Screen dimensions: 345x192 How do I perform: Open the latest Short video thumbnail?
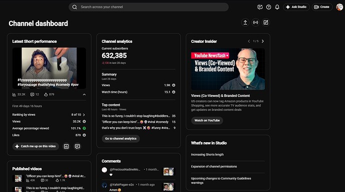pos(49,68)
